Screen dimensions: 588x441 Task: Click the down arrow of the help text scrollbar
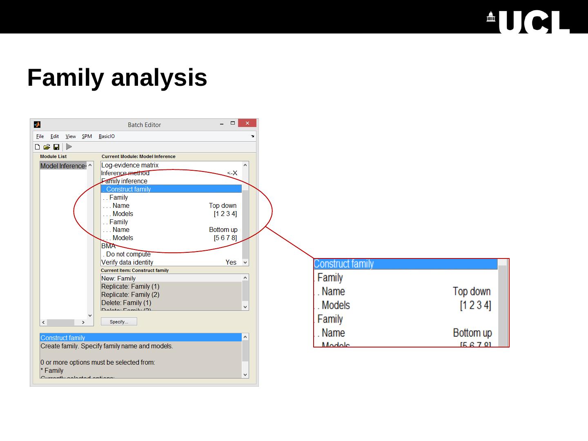(x=245, y=374)
